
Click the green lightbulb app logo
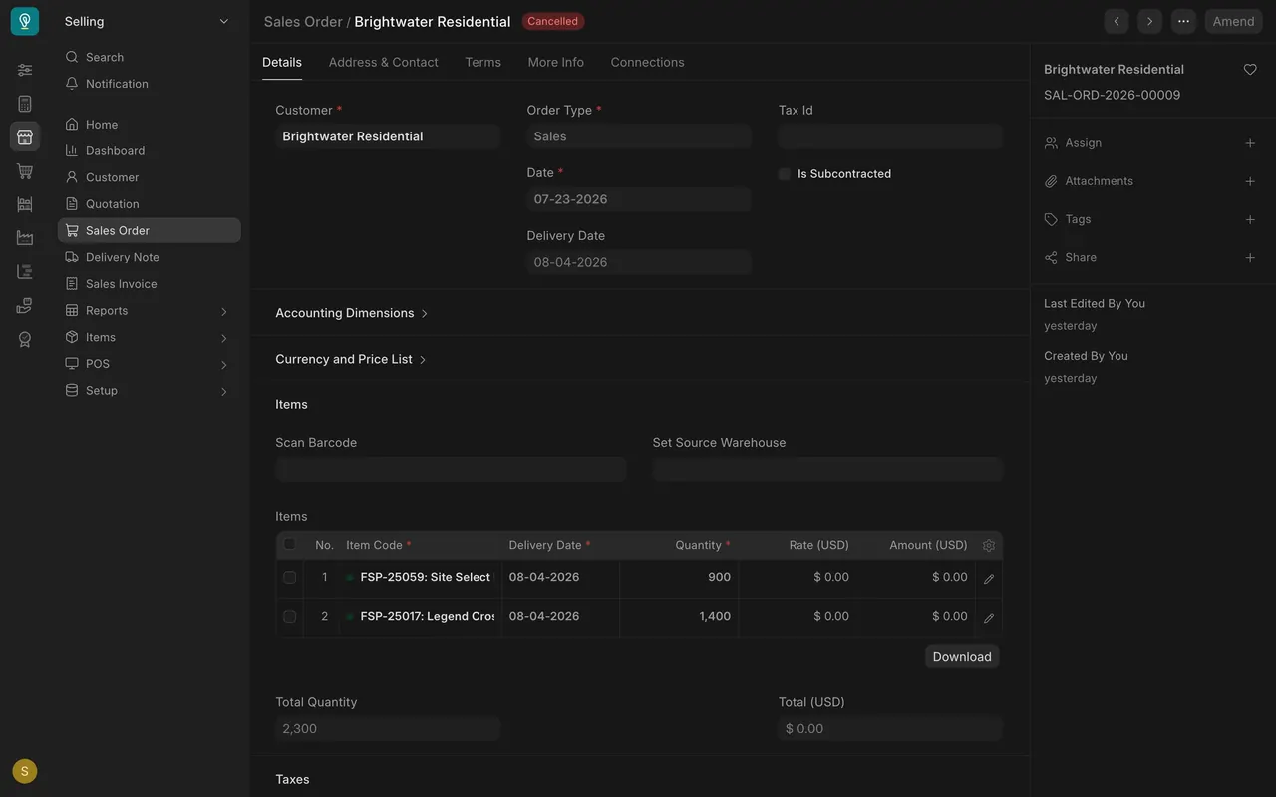tap(25, 21)
